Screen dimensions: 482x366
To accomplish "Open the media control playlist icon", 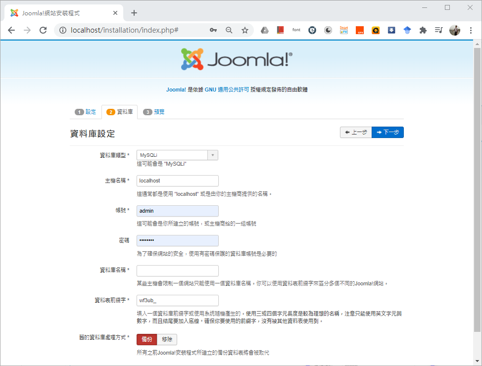I will 438,30.
